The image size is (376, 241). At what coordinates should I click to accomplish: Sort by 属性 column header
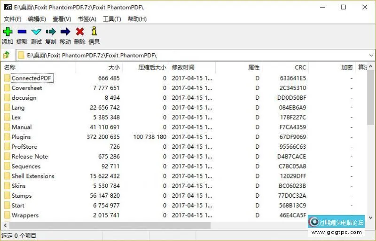tap(239, 67)
